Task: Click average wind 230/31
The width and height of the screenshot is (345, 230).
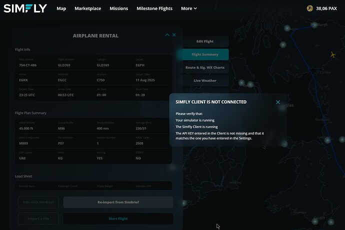Action: (x=141, y=128)
